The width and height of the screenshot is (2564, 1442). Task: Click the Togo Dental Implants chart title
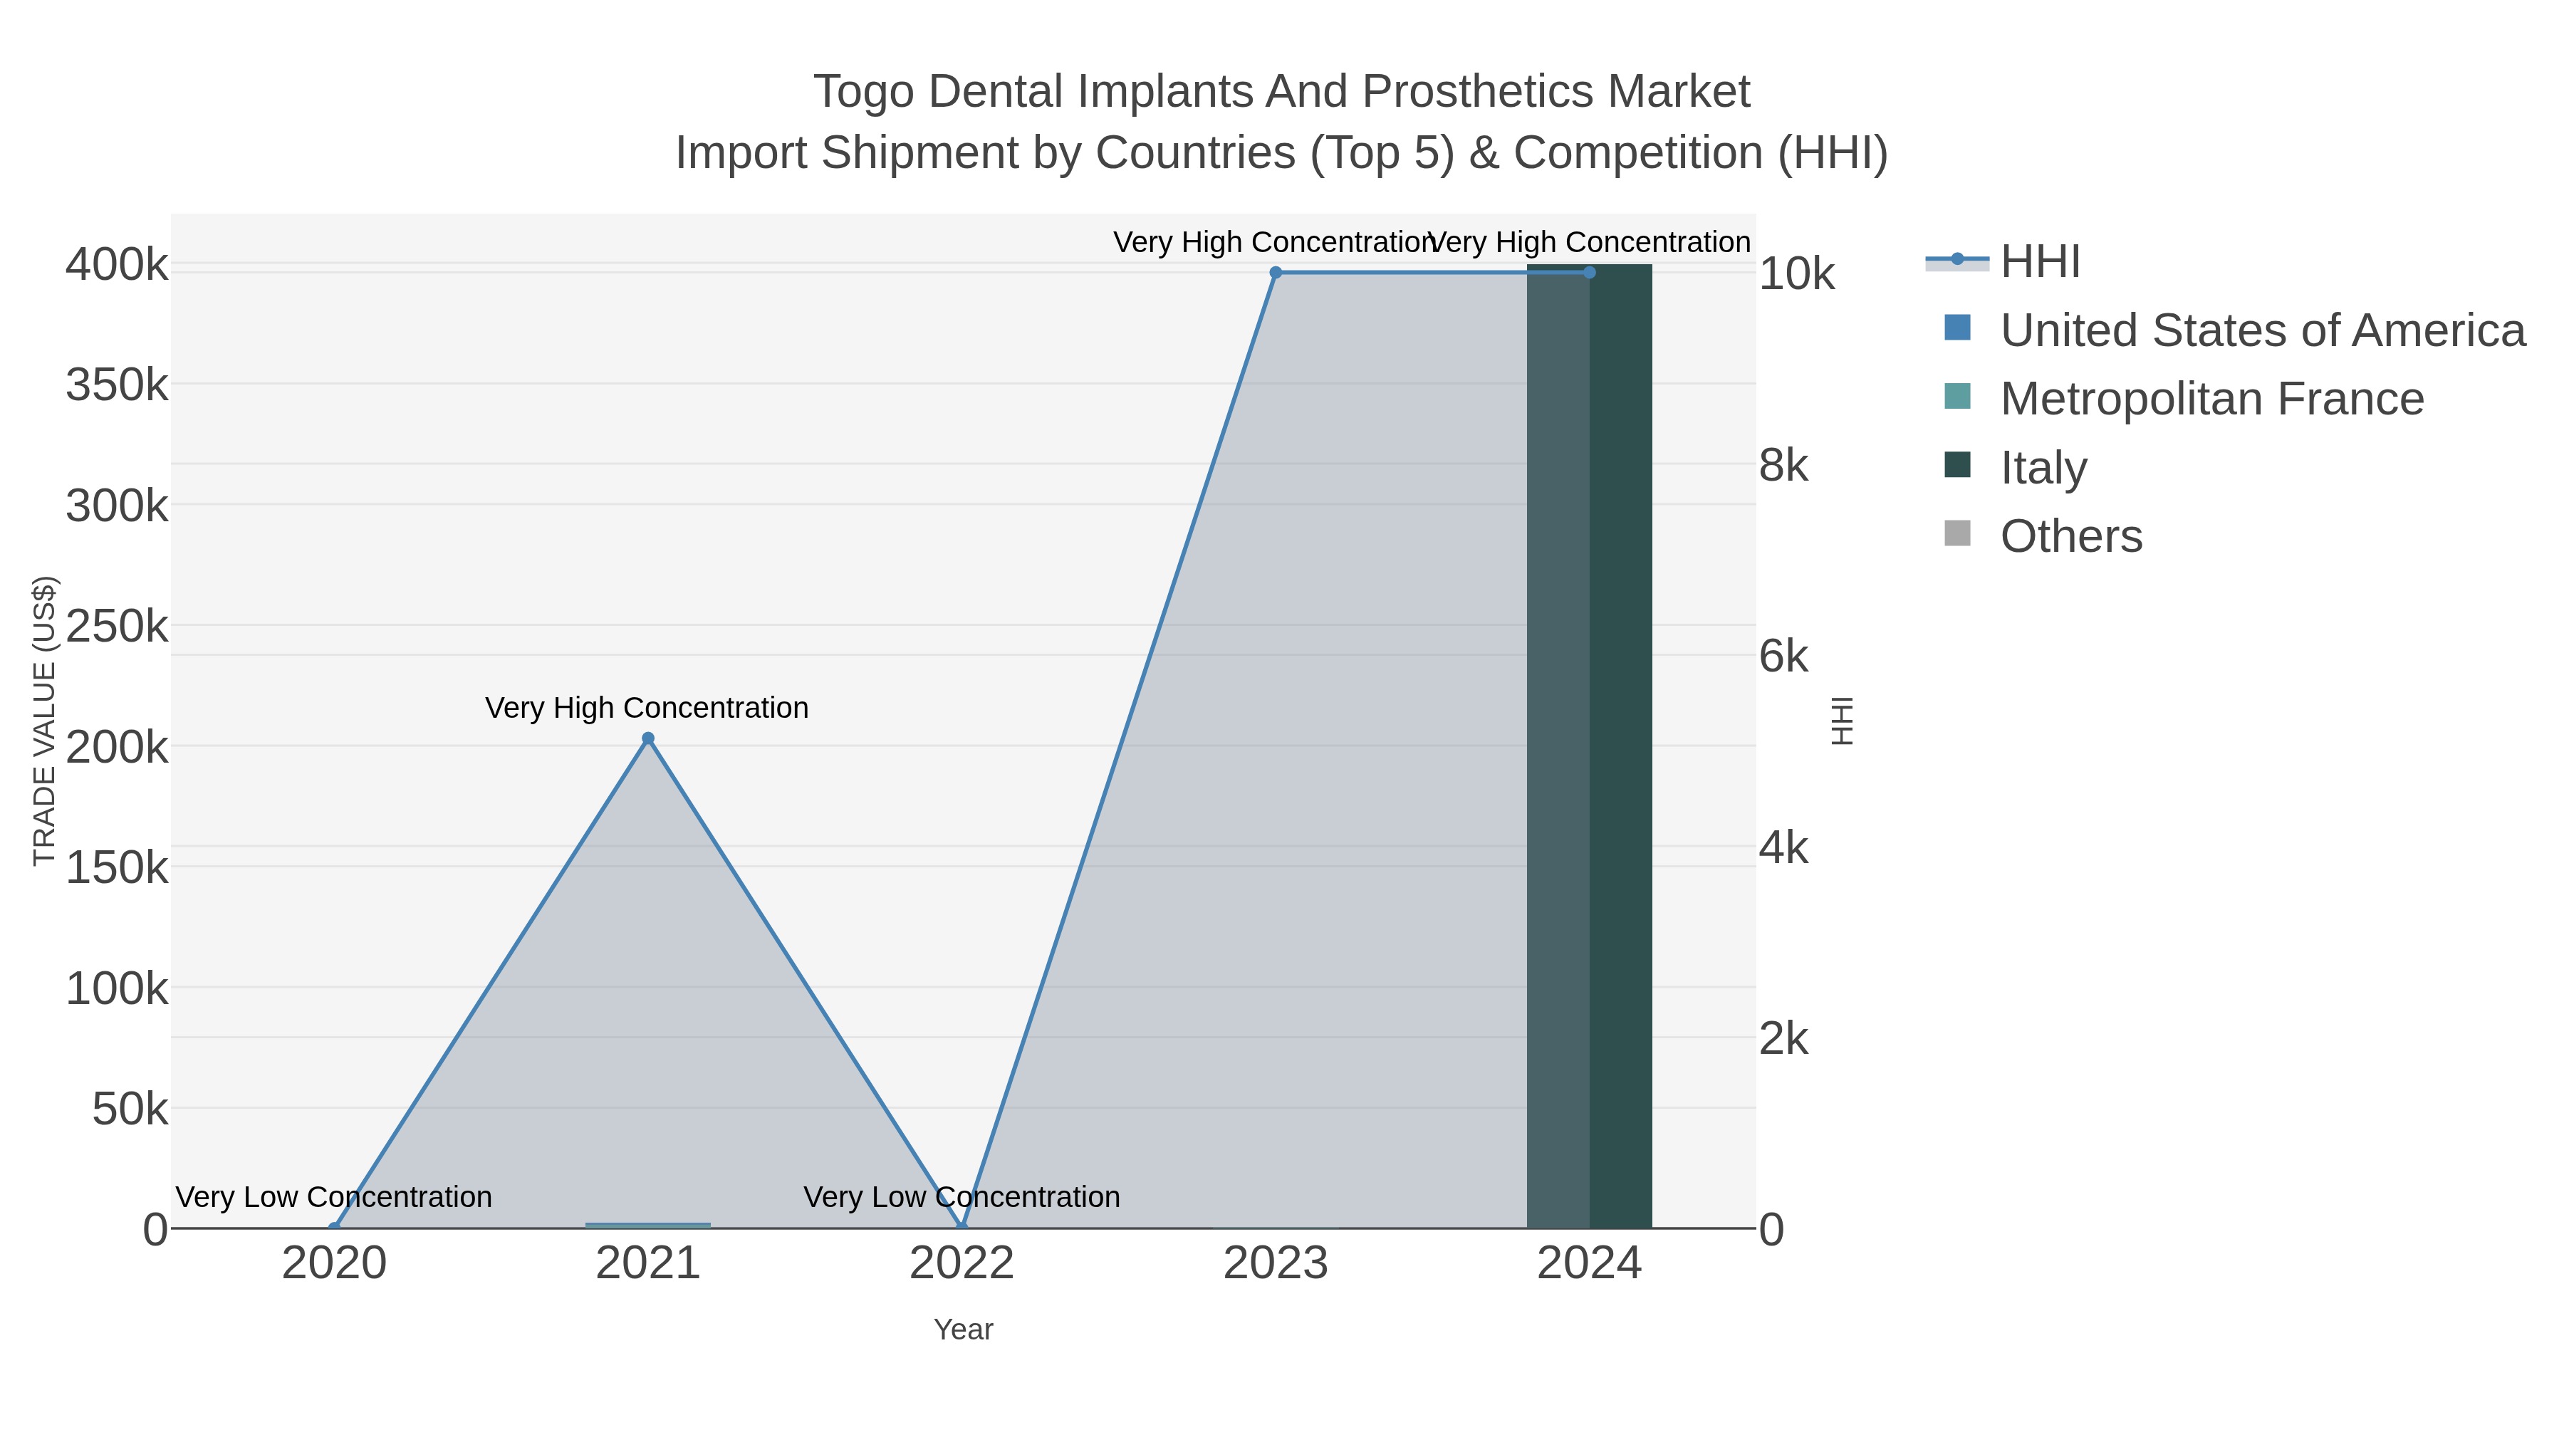pyautogui.click(x=1282, y=92)
